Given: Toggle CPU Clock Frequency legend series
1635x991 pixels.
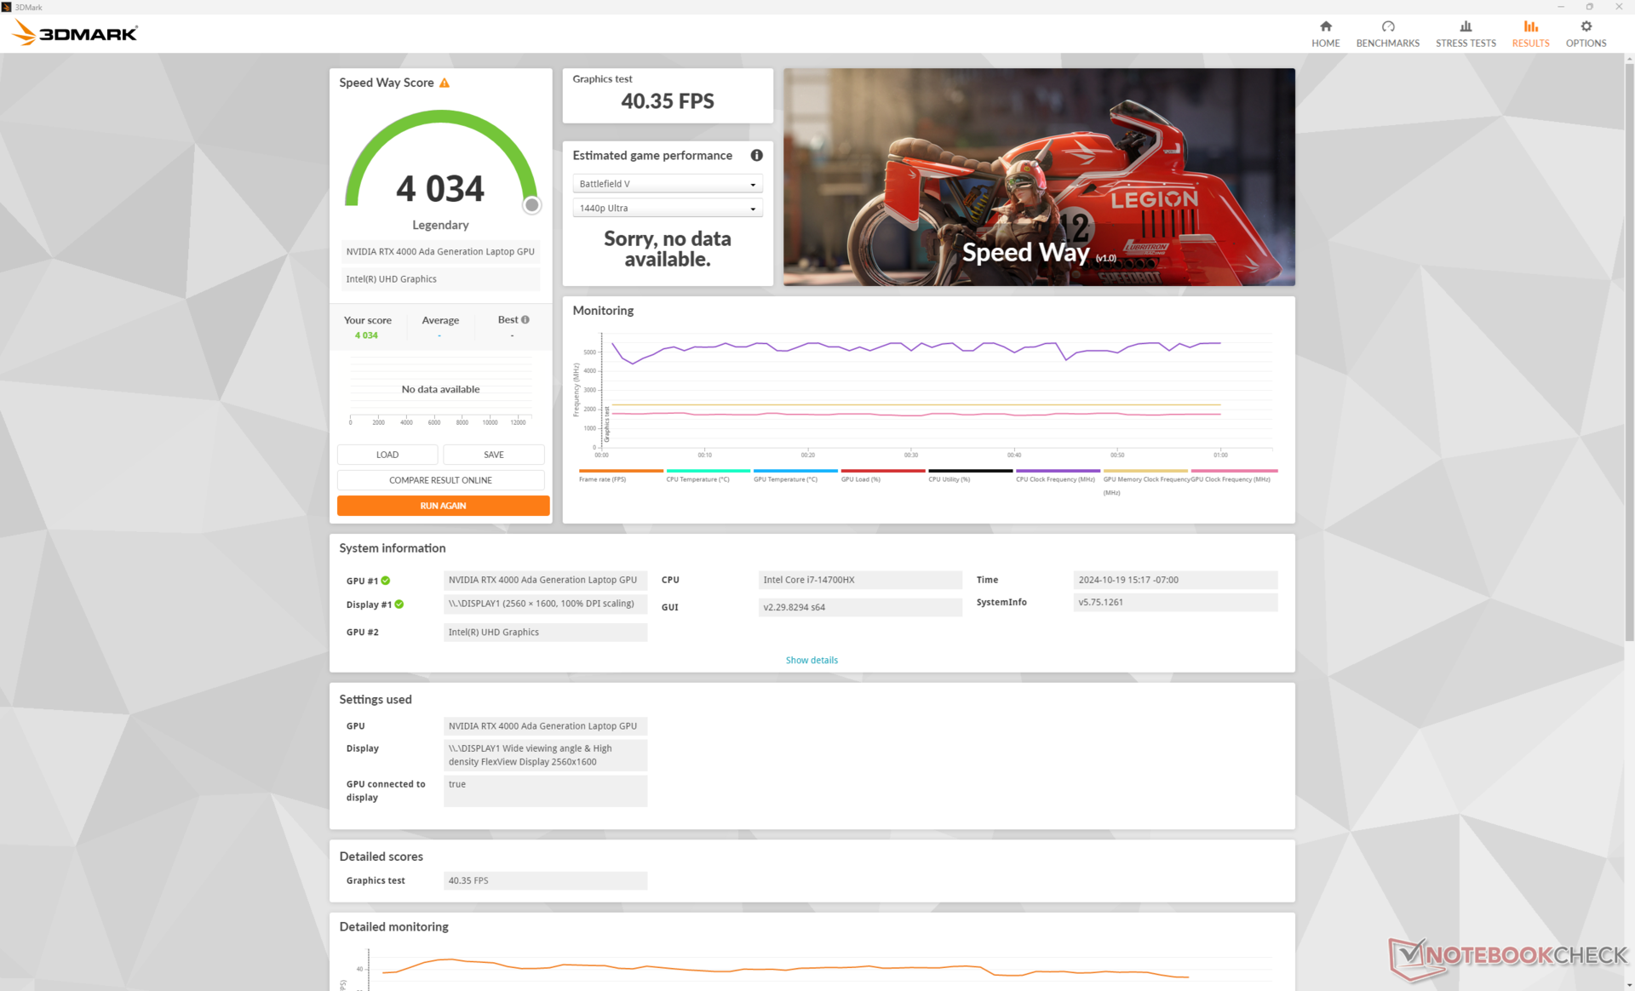Looking at the screenshot, I should [x=1055, y=479].
